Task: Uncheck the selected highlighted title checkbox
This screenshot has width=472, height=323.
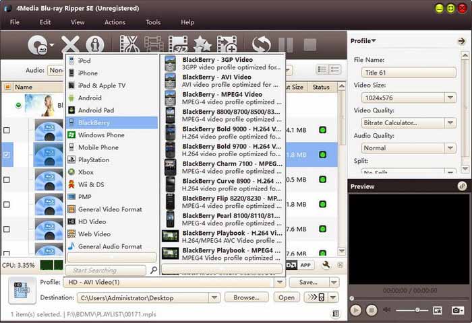Action: [x=6, y=155]
